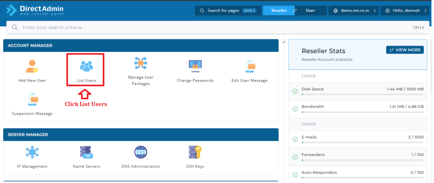Click the Disk Space usage bar
This screenshot has width=434, height=183.
click(363, 94)
